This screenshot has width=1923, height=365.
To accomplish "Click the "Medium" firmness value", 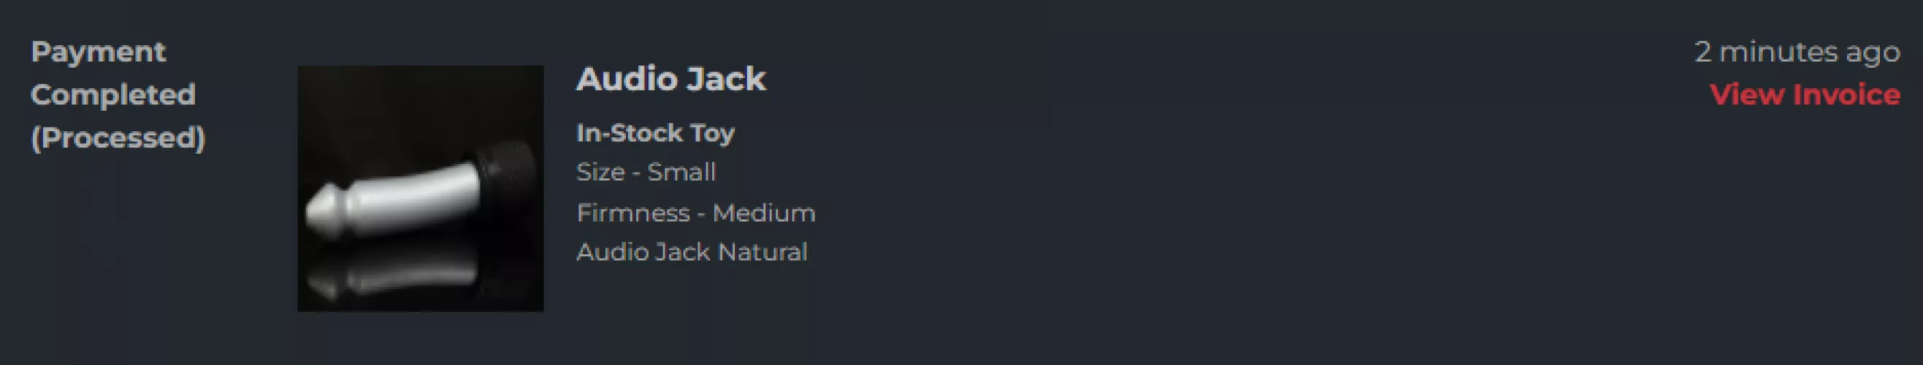I will pos(763,213).
